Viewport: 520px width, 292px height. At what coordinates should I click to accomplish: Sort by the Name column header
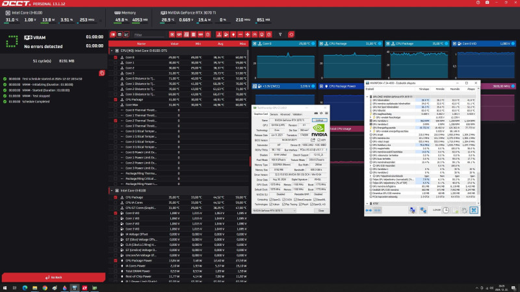(141, 43)
